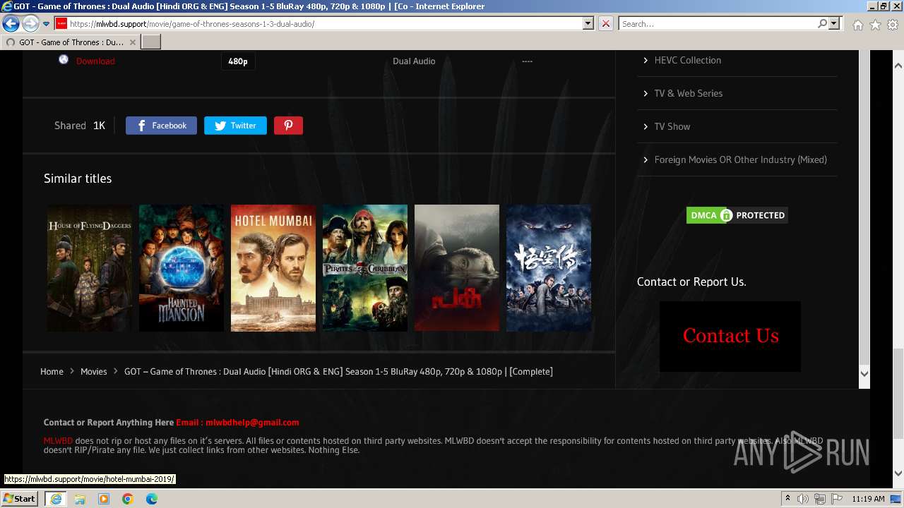Click the download row disc icon
Image resolution: width=904 pixels, height=508 pixels.
64,60
